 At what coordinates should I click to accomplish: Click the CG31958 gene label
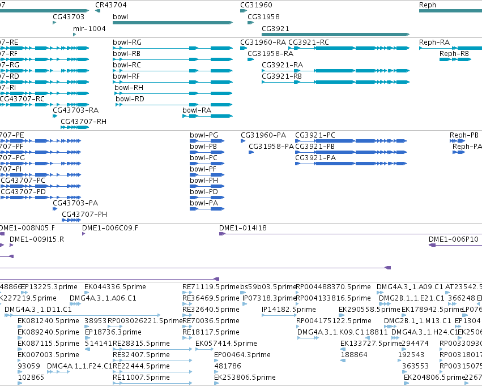263,17
